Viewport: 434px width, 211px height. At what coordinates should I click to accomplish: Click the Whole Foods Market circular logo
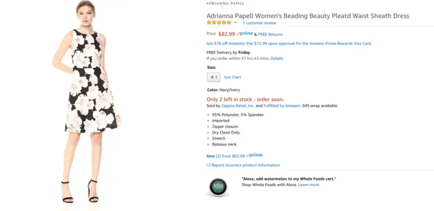point(218,187)
